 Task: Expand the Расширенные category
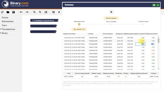(x=8, y=29)
